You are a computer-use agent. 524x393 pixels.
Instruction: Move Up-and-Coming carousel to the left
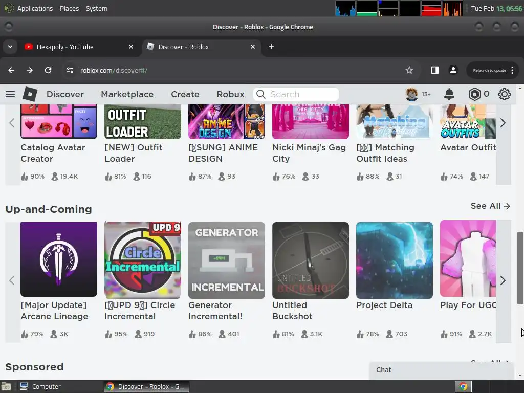pyautogui.click(x=12, y=280)
